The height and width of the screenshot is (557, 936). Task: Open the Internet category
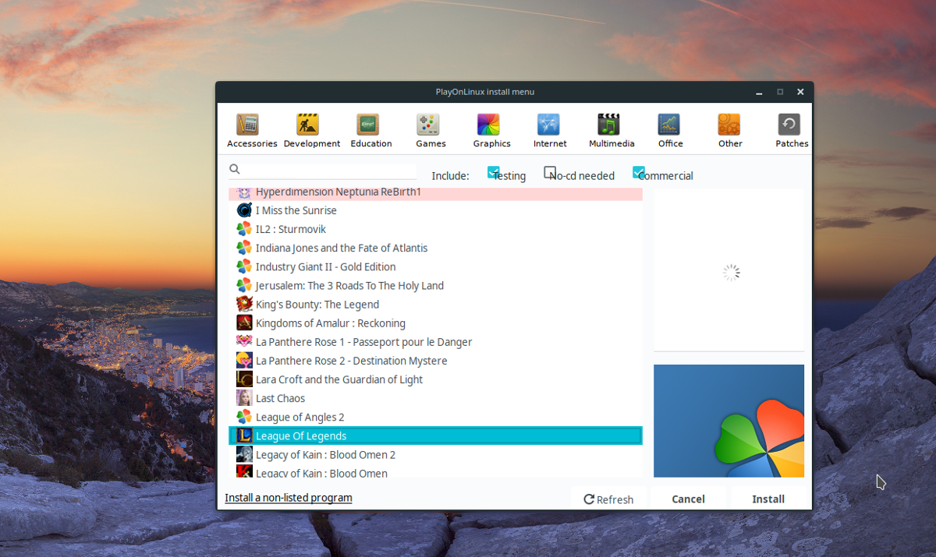(x=550, y=130)
